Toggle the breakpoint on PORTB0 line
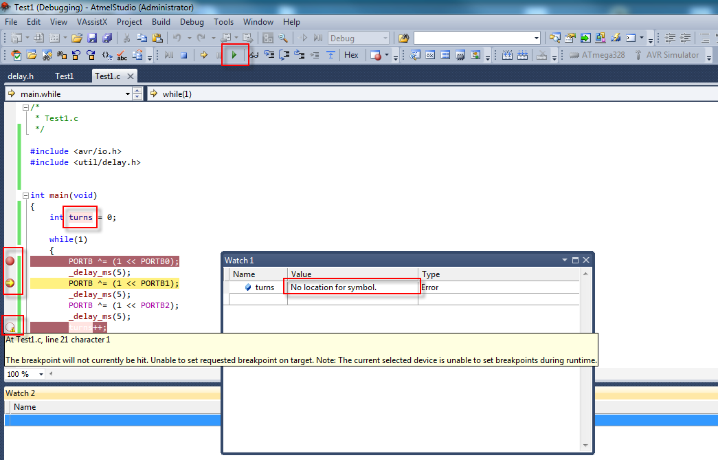This screenshot has height=460, width=718. pyautogui.click(x=10, y=261)
